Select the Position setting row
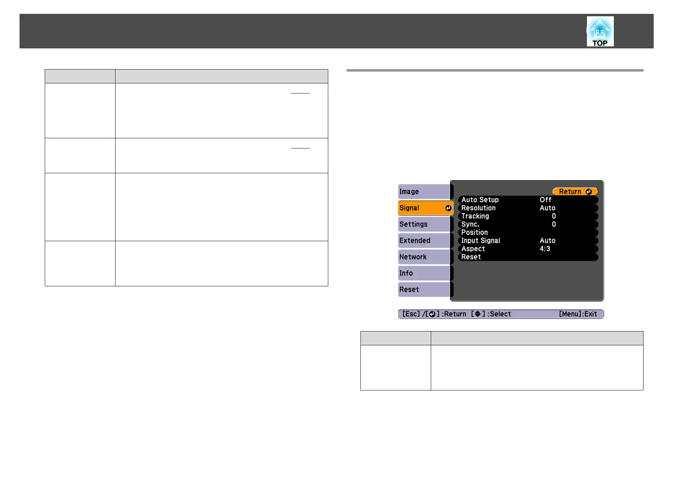 528,232
